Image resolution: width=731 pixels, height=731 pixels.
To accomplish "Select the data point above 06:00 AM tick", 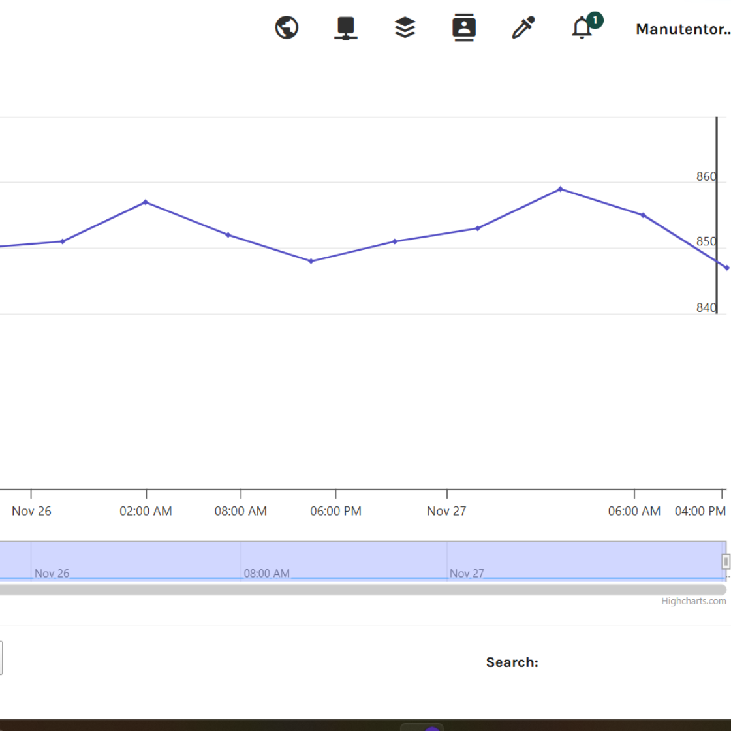I will [x=643, y=215].
